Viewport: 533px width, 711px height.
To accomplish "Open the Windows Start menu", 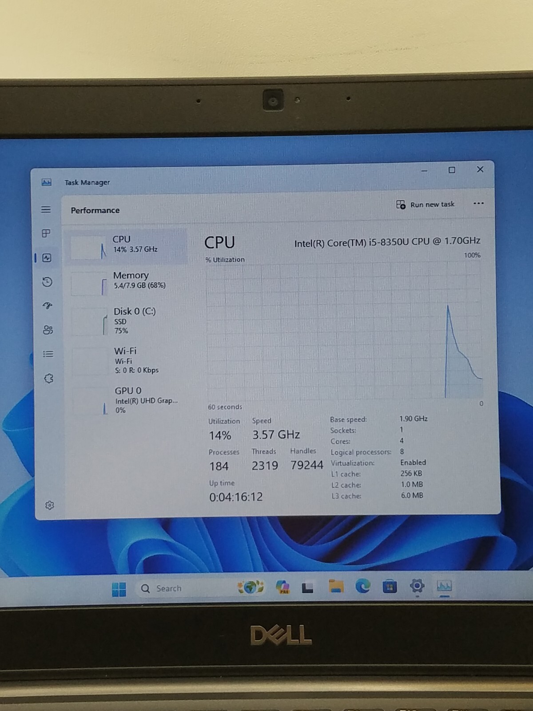I will 119,589.
